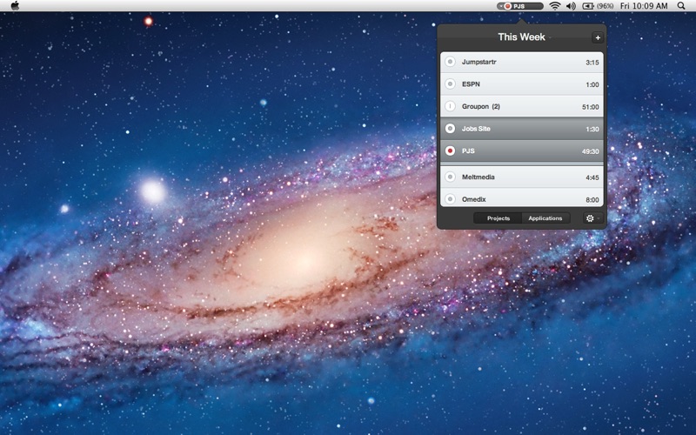Stop the running PJS timer
696x435 pixels.
coord(450,151)
